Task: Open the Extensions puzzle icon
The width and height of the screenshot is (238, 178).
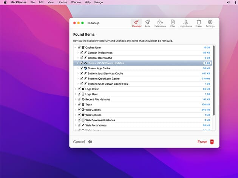Action: point(160,23)
